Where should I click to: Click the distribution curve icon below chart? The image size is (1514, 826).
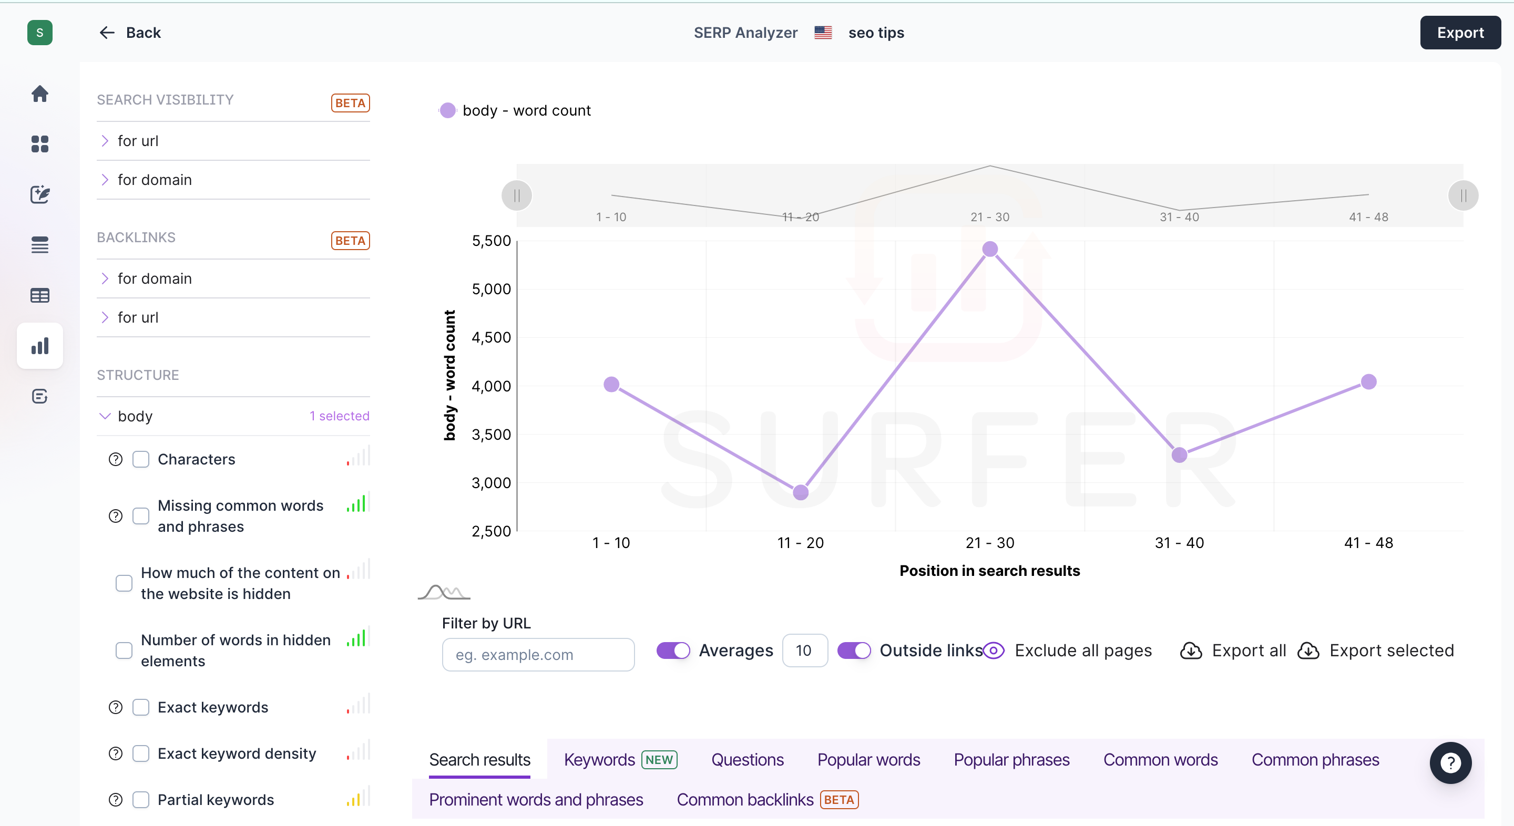tap(444, 592)
